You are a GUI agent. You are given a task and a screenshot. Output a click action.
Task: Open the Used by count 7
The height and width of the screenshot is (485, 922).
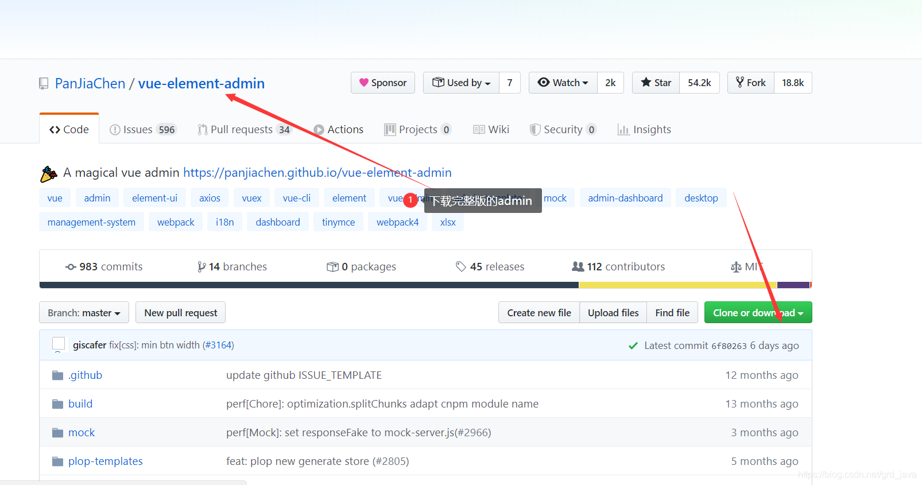pos(510,83)
